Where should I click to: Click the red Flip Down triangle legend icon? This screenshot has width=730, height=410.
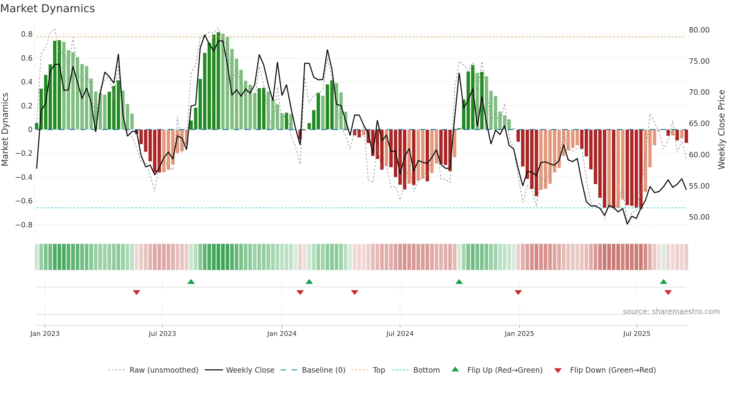pos(558,371)
